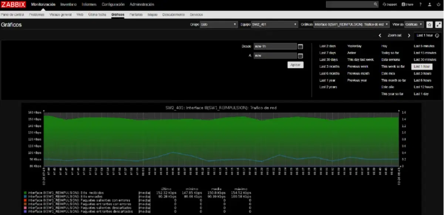This screenshot has width=444, height=215.
Task: Select This day last week range
Action: click(360, 60)
